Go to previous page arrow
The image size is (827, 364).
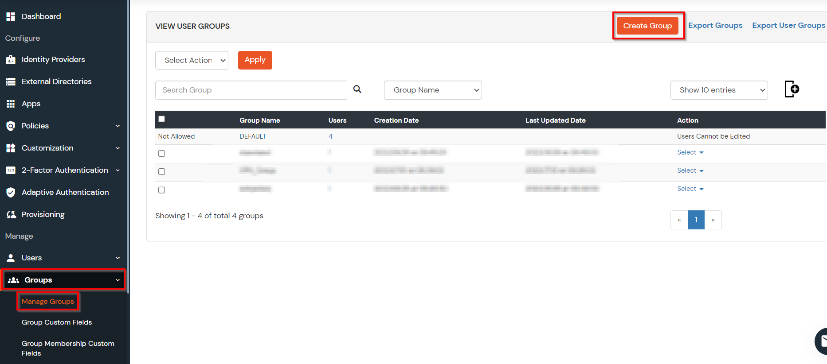coord(679,220)
